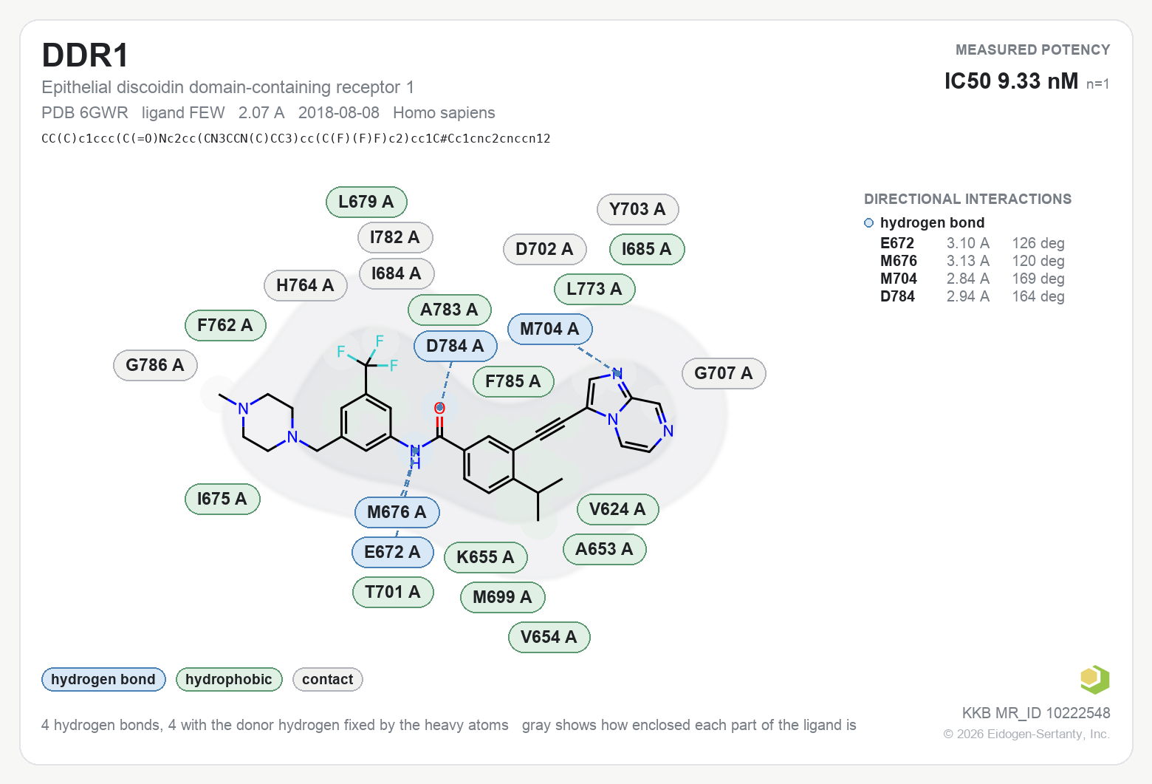
Task: Click the D784 row in interactions table
Action: coord(973,296)
